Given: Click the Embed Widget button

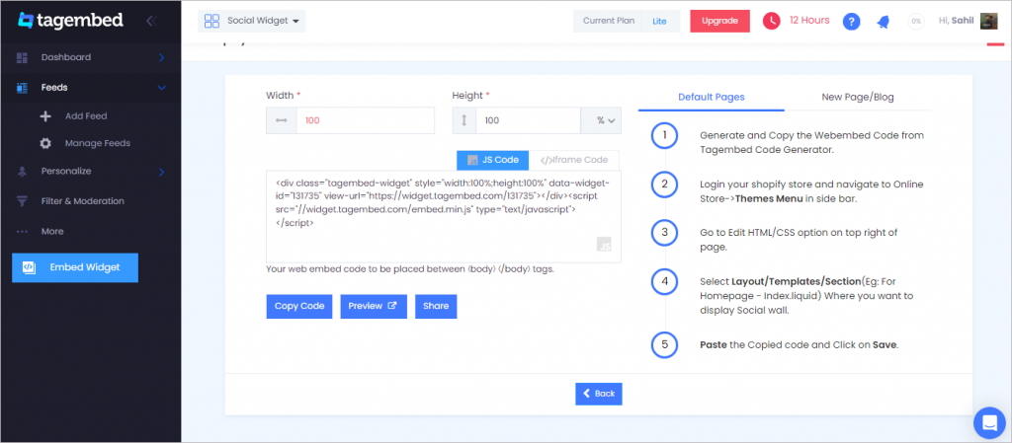Looking at the screenshot, I should pos(75,267).
